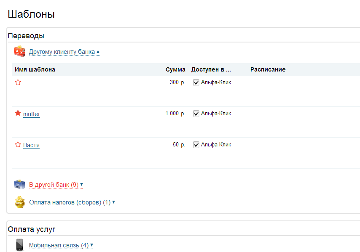Click the gold pot tax payment icon

pyautogui.click(x=20, y=202)
